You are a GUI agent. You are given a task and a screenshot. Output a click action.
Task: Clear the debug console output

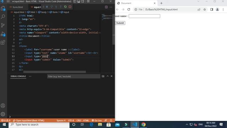[103, 76]
